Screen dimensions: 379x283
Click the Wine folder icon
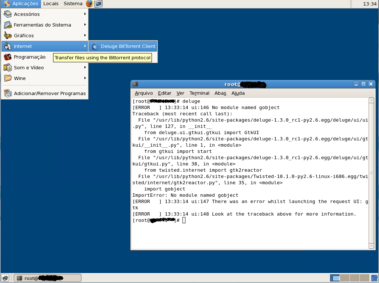(7, 78)
